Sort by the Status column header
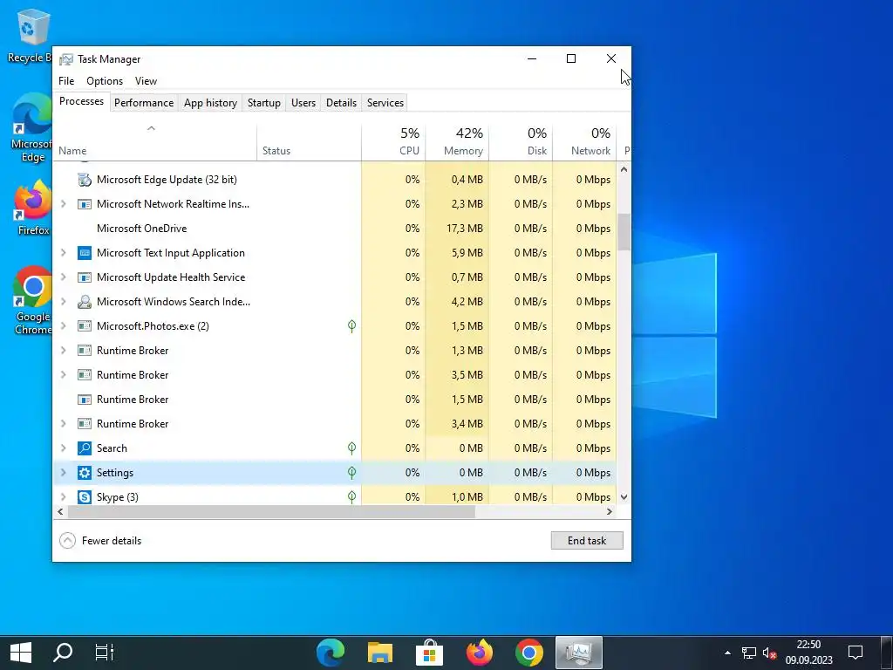Screen dimensions: 893x670 [x=310, y=142]
